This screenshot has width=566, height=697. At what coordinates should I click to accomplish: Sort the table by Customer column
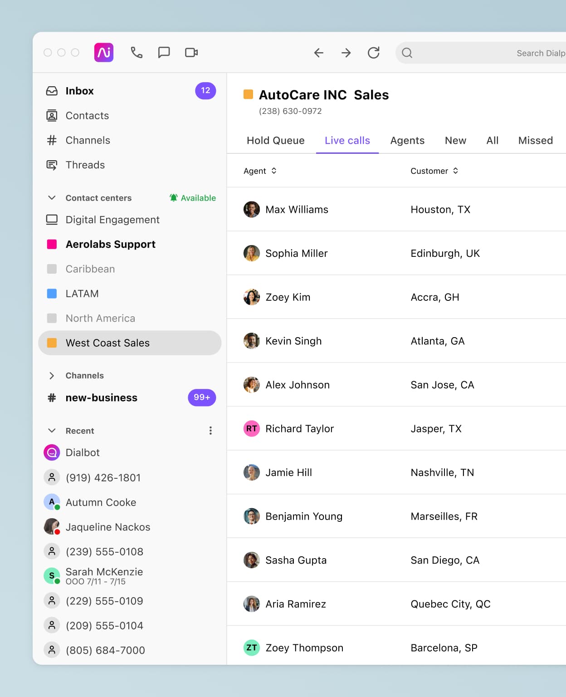434,171
